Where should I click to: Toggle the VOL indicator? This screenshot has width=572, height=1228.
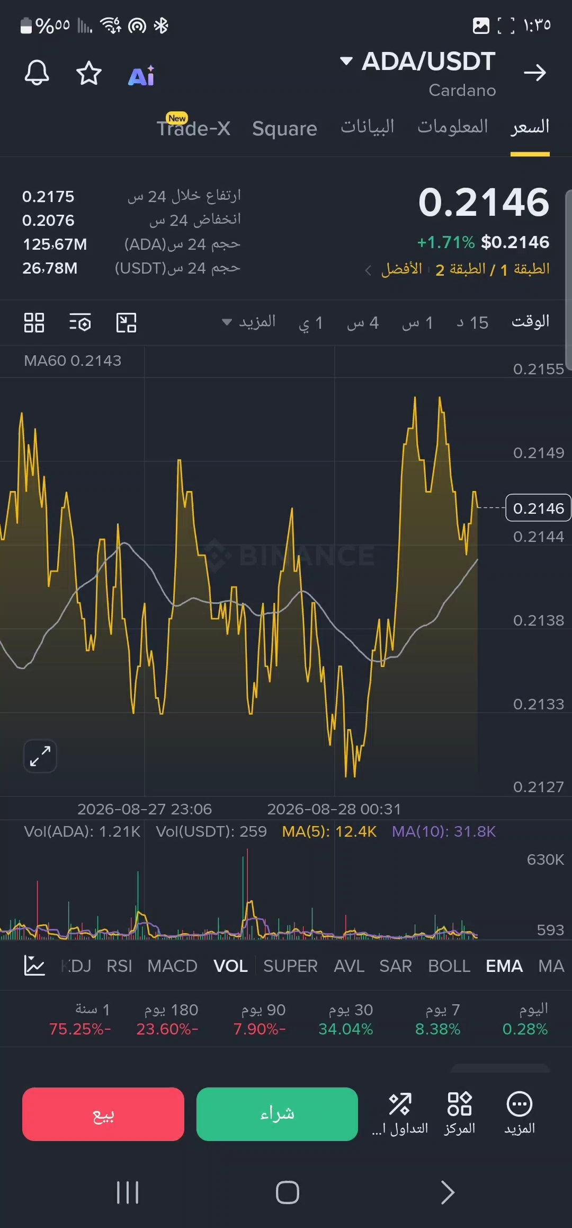tap(230, 966)
